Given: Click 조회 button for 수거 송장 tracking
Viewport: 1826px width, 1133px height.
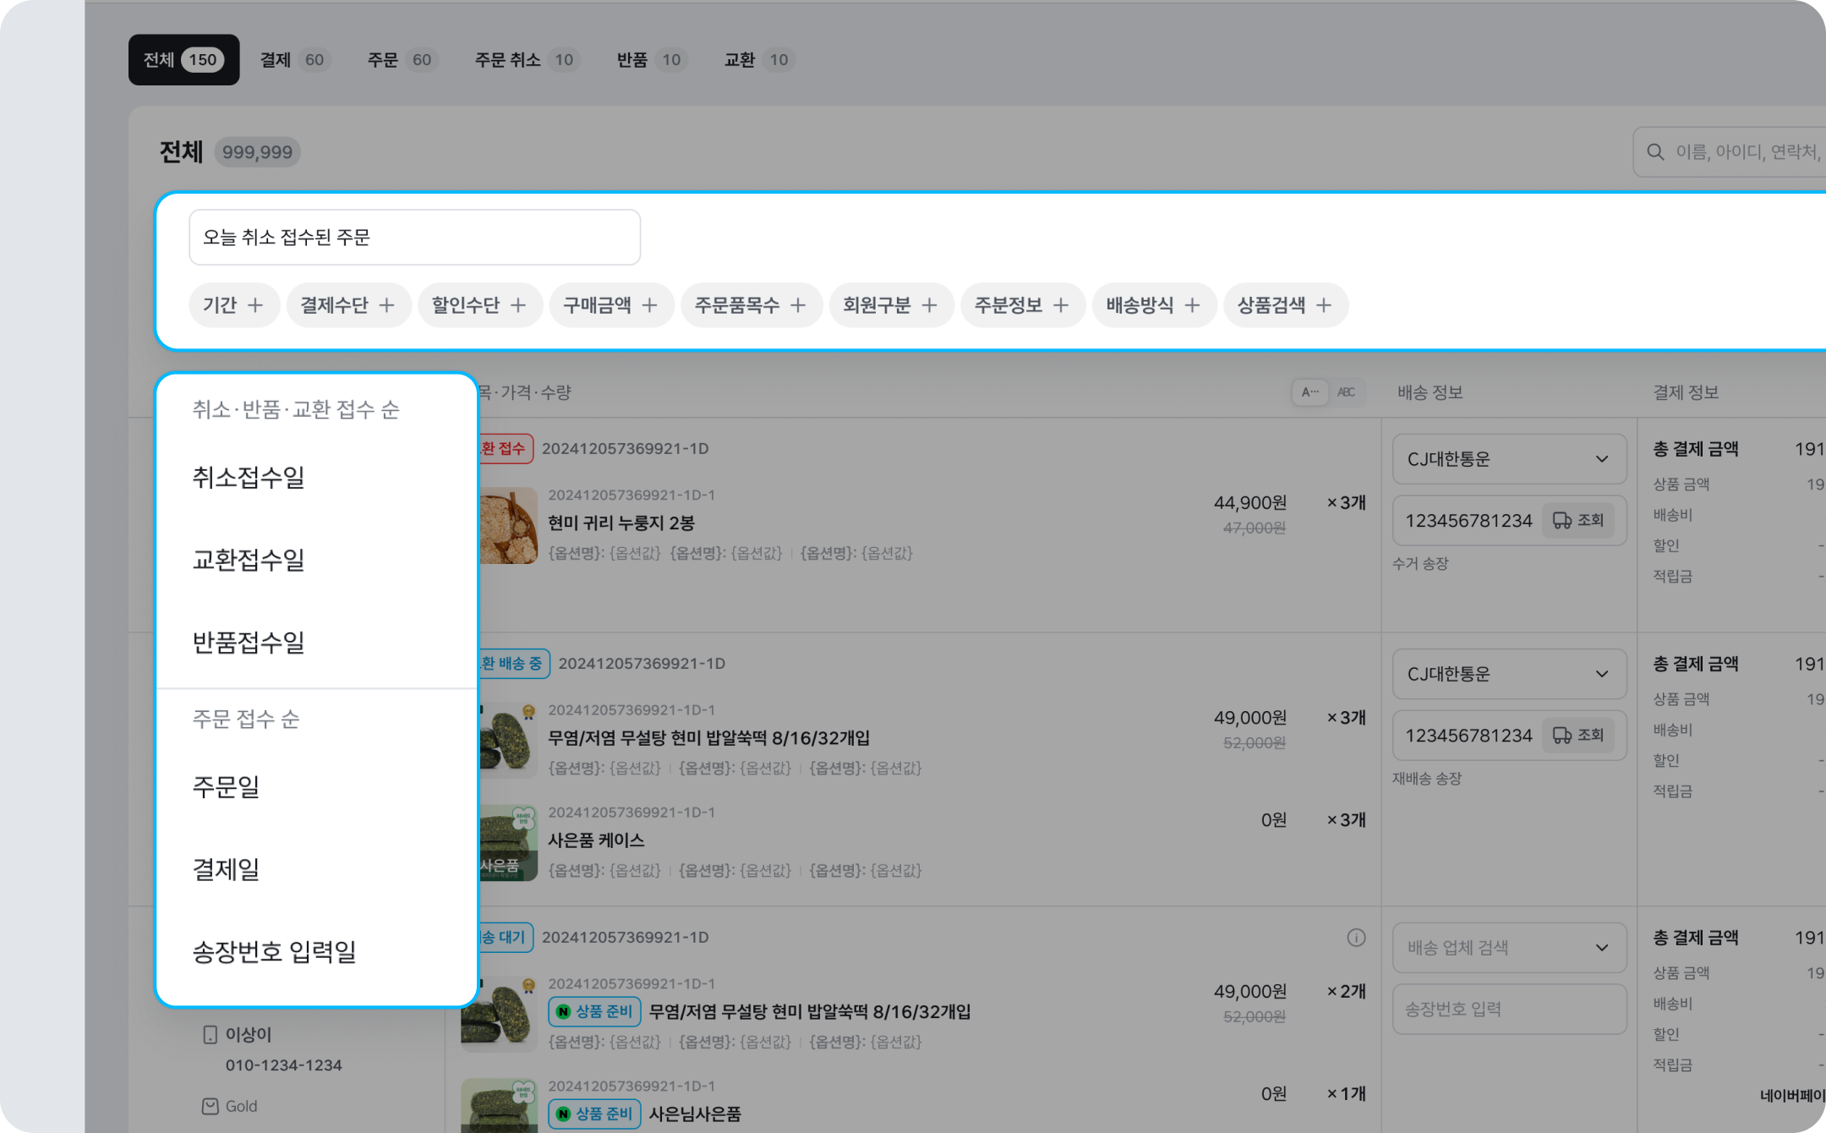Looking at the screenshot, I should point(1578,520).
